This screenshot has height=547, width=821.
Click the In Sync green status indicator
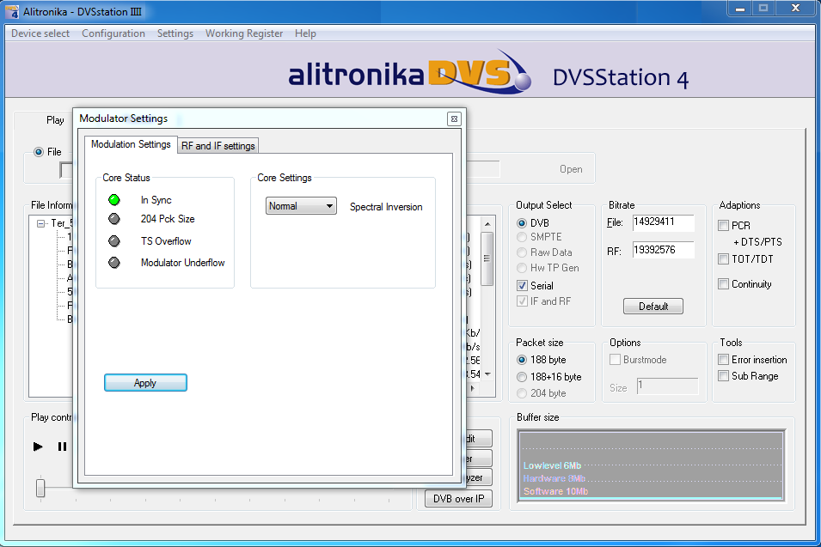pyautogui.click(x=113, y=200)
